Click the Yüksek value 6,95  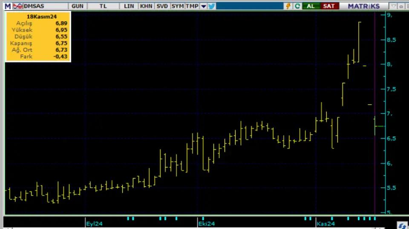(61, 30)
